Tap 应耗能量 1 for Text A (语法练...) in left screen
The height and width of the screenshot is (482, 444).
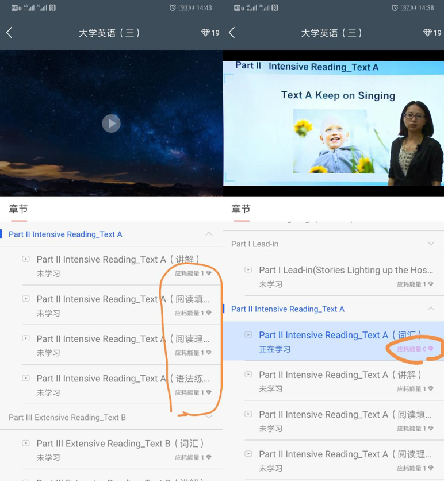pyautogui.click(x=193, y=392)
